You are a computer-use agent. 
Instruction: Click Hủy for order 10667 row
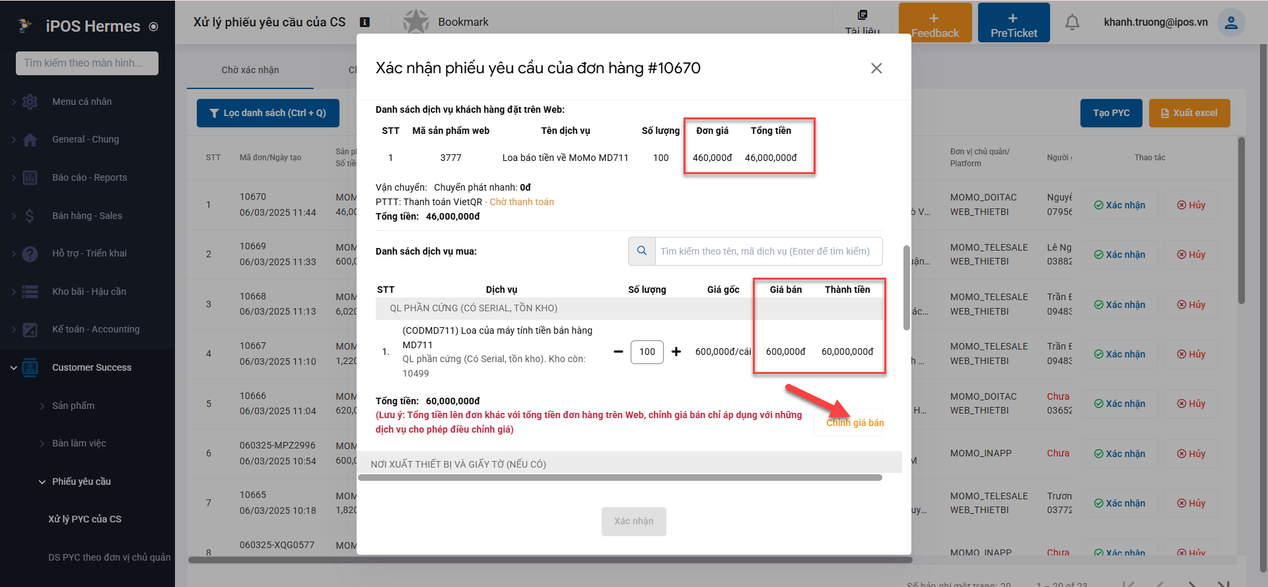pos(1191,355)
